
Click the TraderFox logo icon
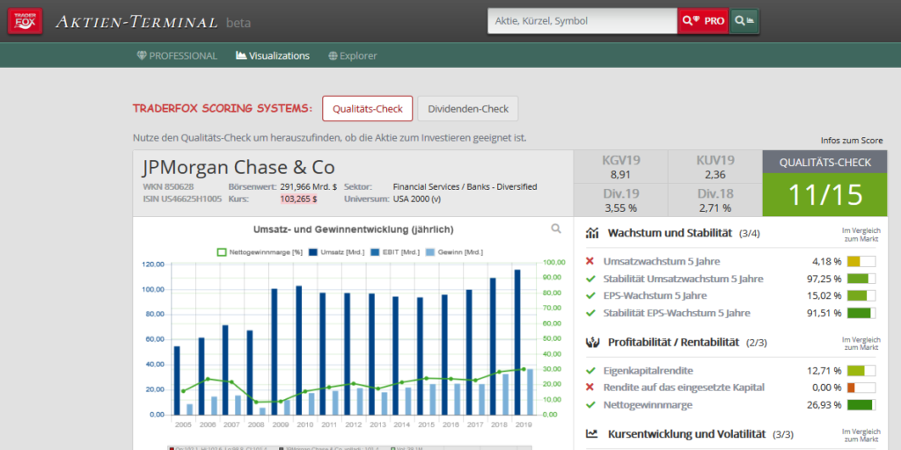point(25,21)
